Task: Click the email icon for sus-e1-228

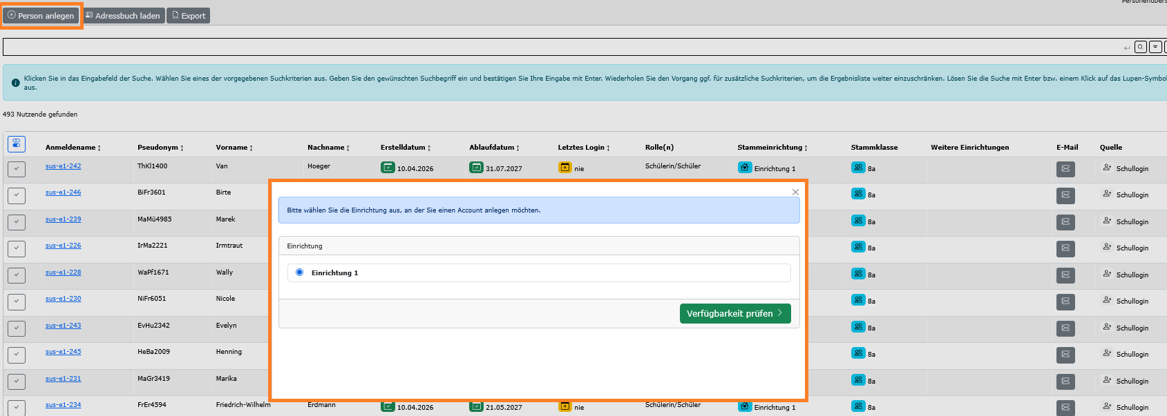Action: [1065, 275]
